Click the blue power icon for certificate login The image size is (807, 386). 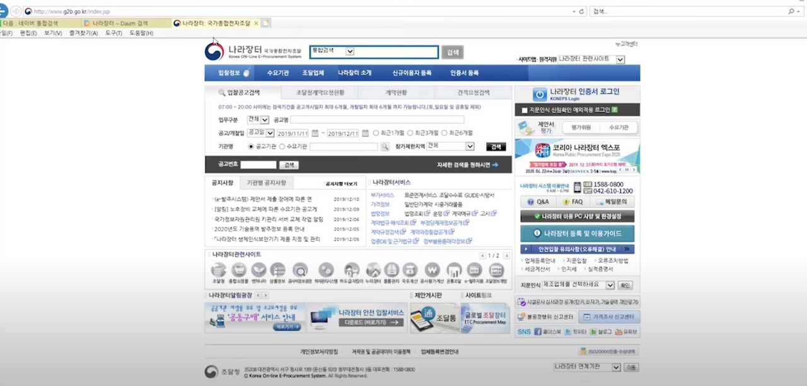(x=540, y=94)
